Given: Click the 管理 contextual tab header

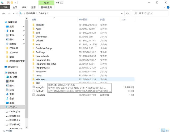Looking at the screenshot, I should click(46, 3).
